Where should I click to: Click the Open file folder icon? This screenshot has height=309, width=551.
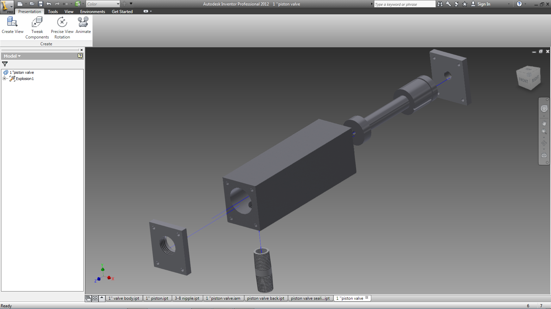point(32,4)
